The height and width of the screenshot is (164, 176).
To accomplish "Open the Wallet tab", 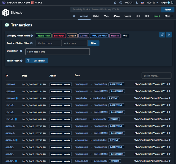I will click(x=96, y=16).
